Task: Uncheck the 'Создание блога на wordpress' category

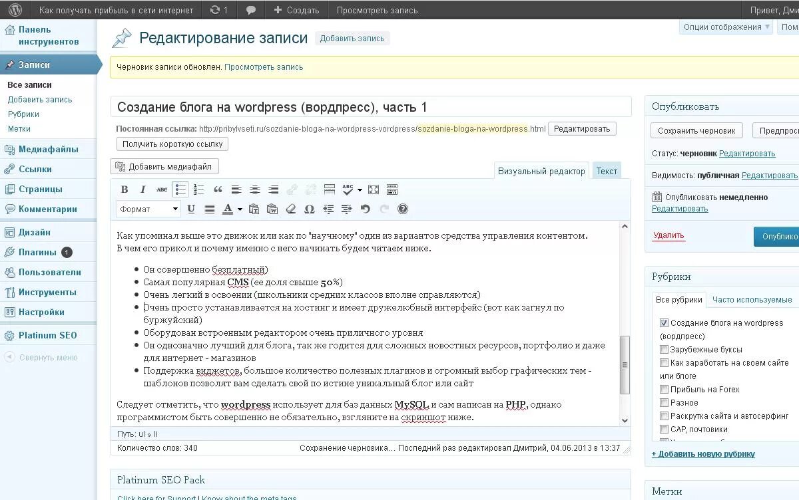Action: click(664, 322)
